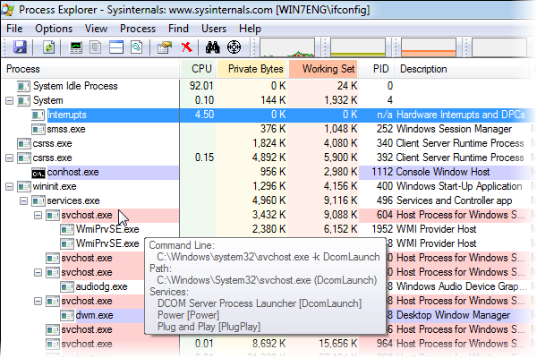The height and width of the screenshot is (358, 537).
Task: Click the smss.exe process icon
Action: tap(38, 130)
